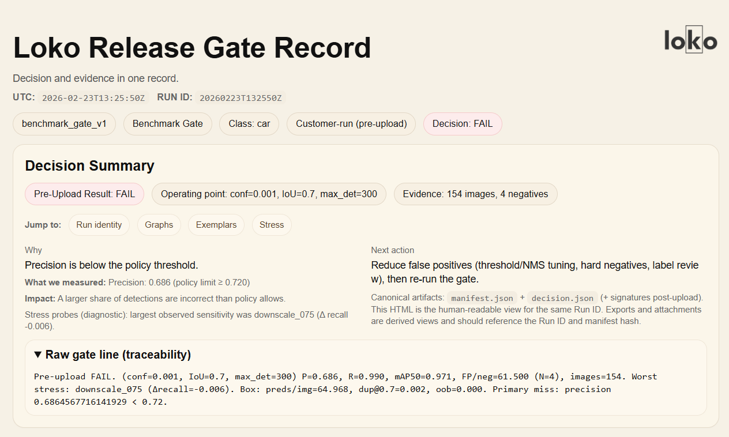Screen dimensions: 729x437
Task: Click the Customer-run (pre-upload) chip
Action: 351,124
